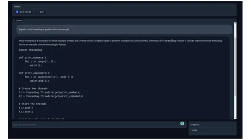Click the usage in $ value box
The width and height of the screenshot is (251, 139).
tap(212, 131)
